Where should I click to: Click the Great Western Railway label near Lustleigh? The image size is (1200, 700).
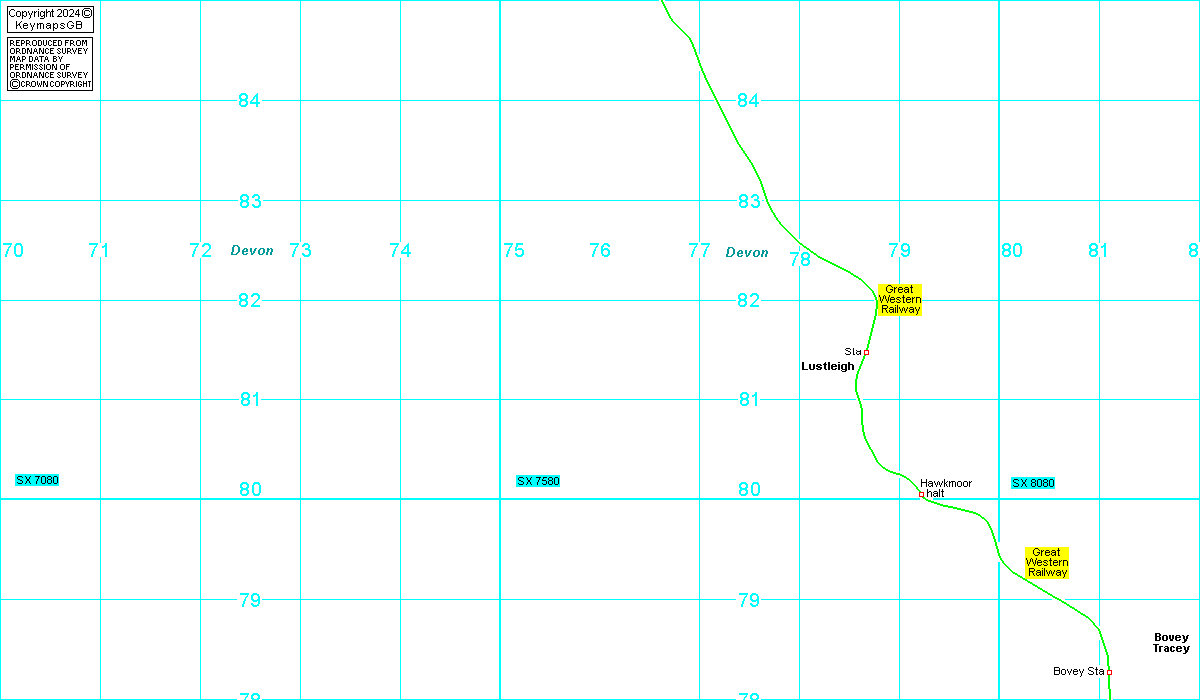click(x=900, y=300)
